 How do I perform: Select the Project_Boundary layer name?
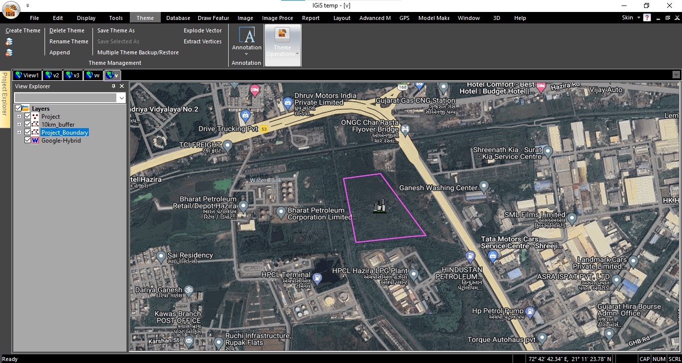coord(64,133)
